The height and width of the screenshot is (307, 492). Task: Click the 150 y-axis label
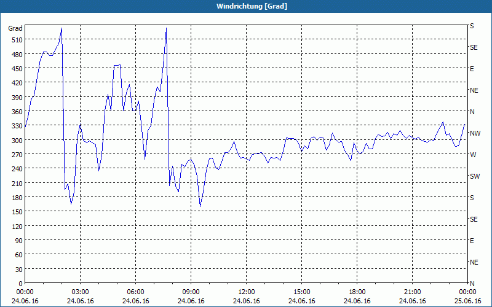tap(17, 212)
